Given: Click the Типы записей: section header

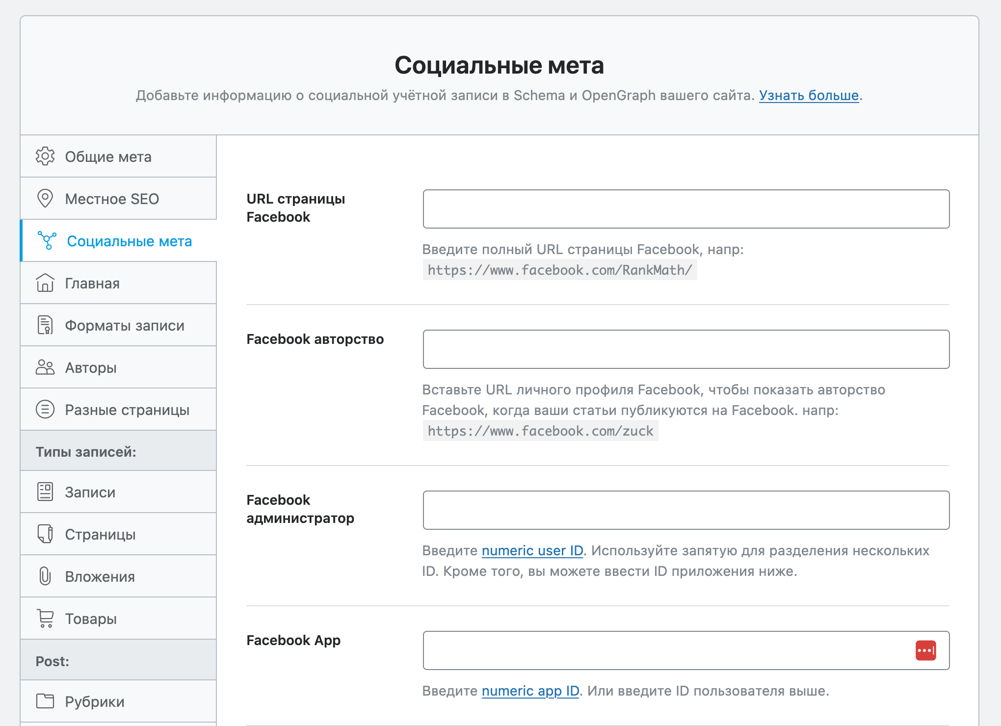Looking at the screenshot, I should pos(118,451).
